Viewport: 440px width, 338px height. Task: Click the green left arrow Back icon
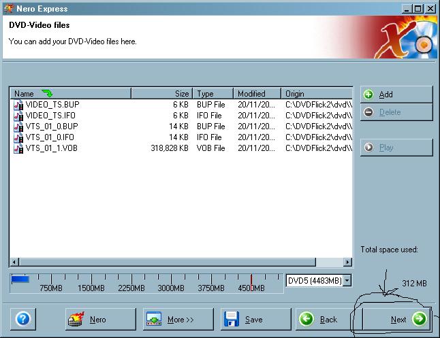pyautogui.click(x=307, y=319)
